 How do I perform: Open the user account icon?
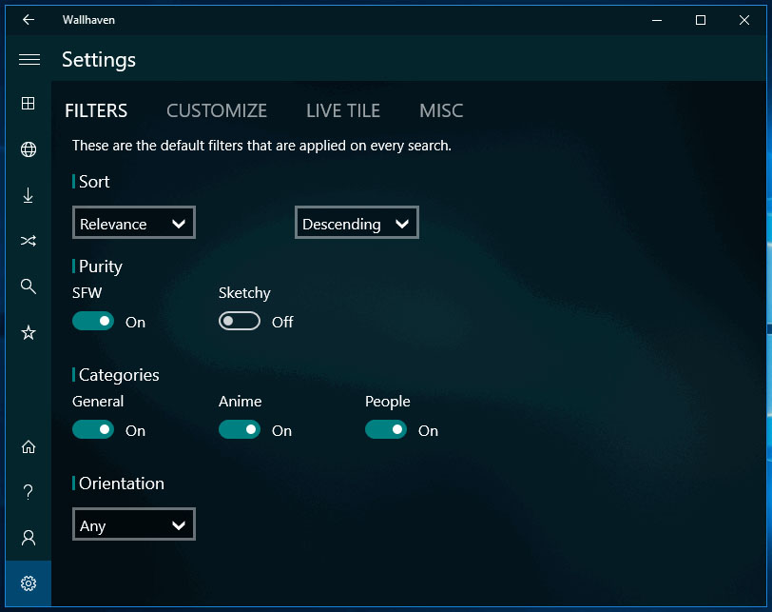(x=29, y=538)
